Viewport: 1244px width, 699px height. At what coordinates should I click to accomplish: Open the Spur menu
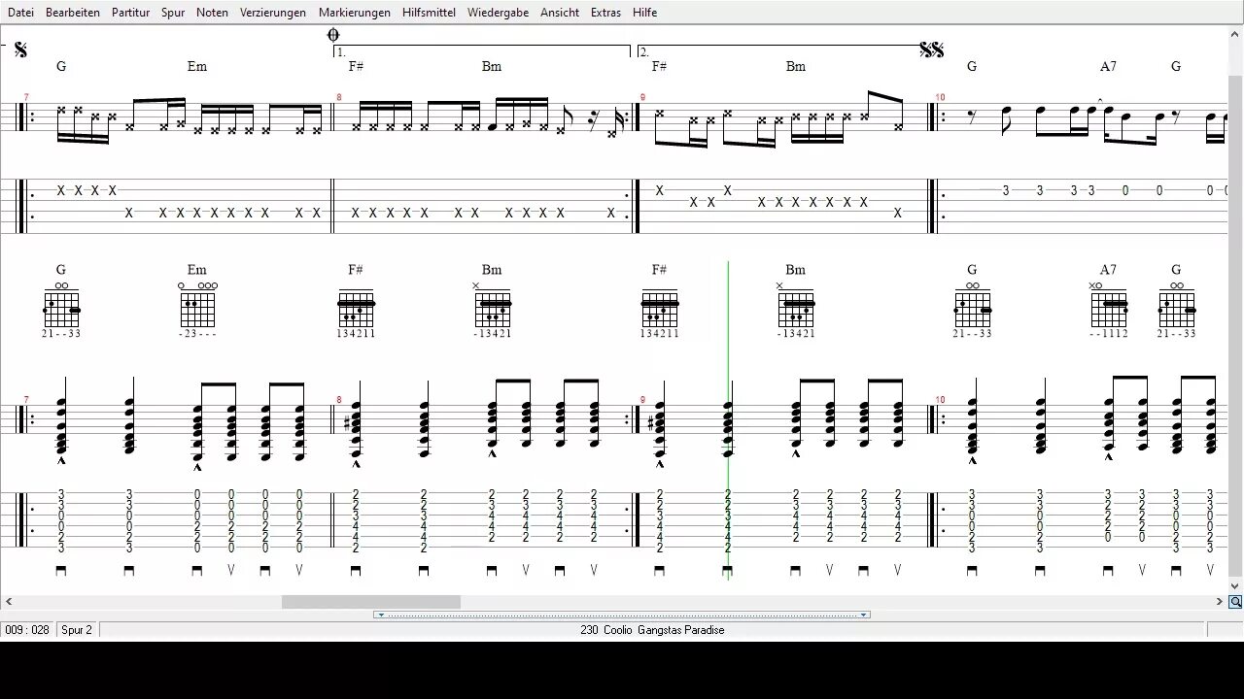(173, 13)
